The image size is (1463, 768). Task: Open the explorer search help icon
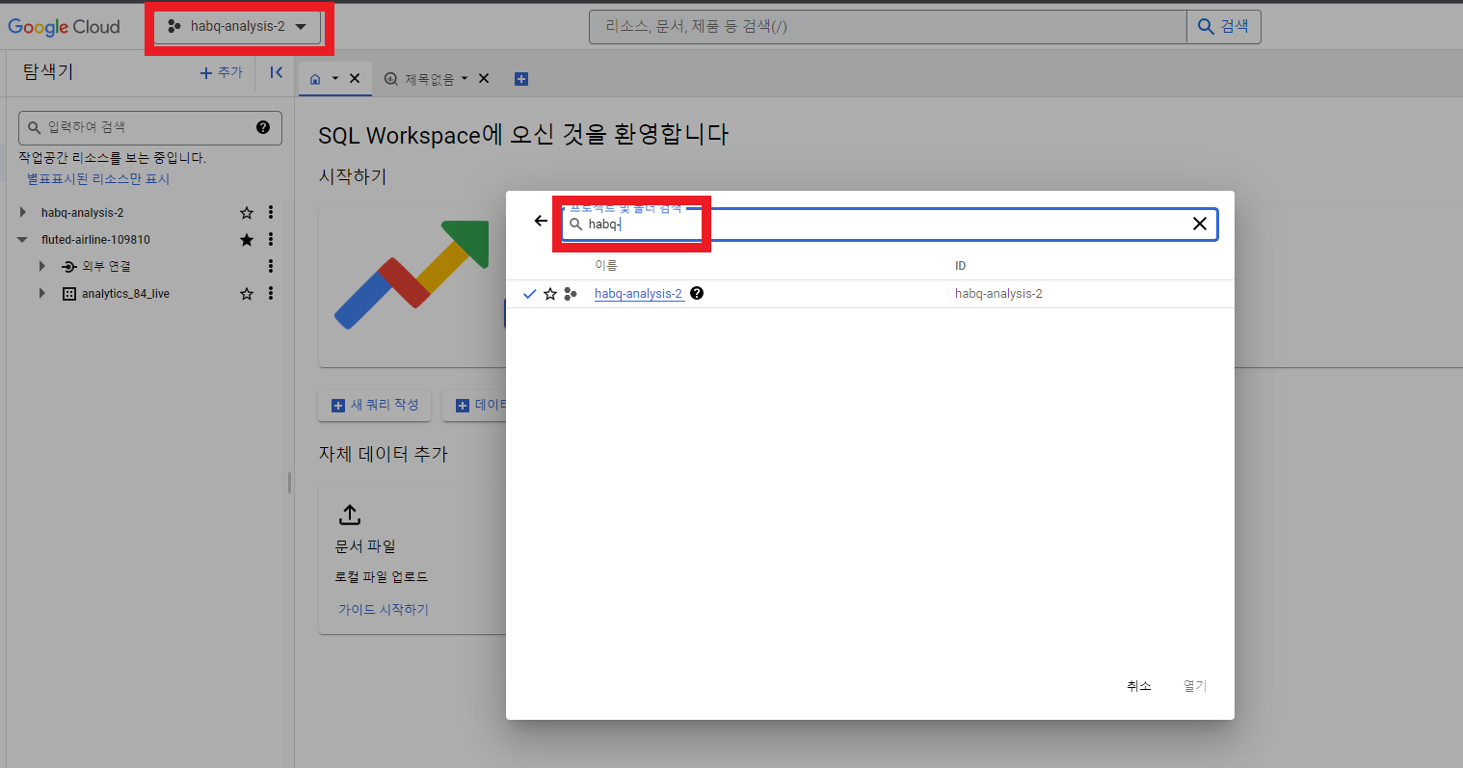pos(263,127)
